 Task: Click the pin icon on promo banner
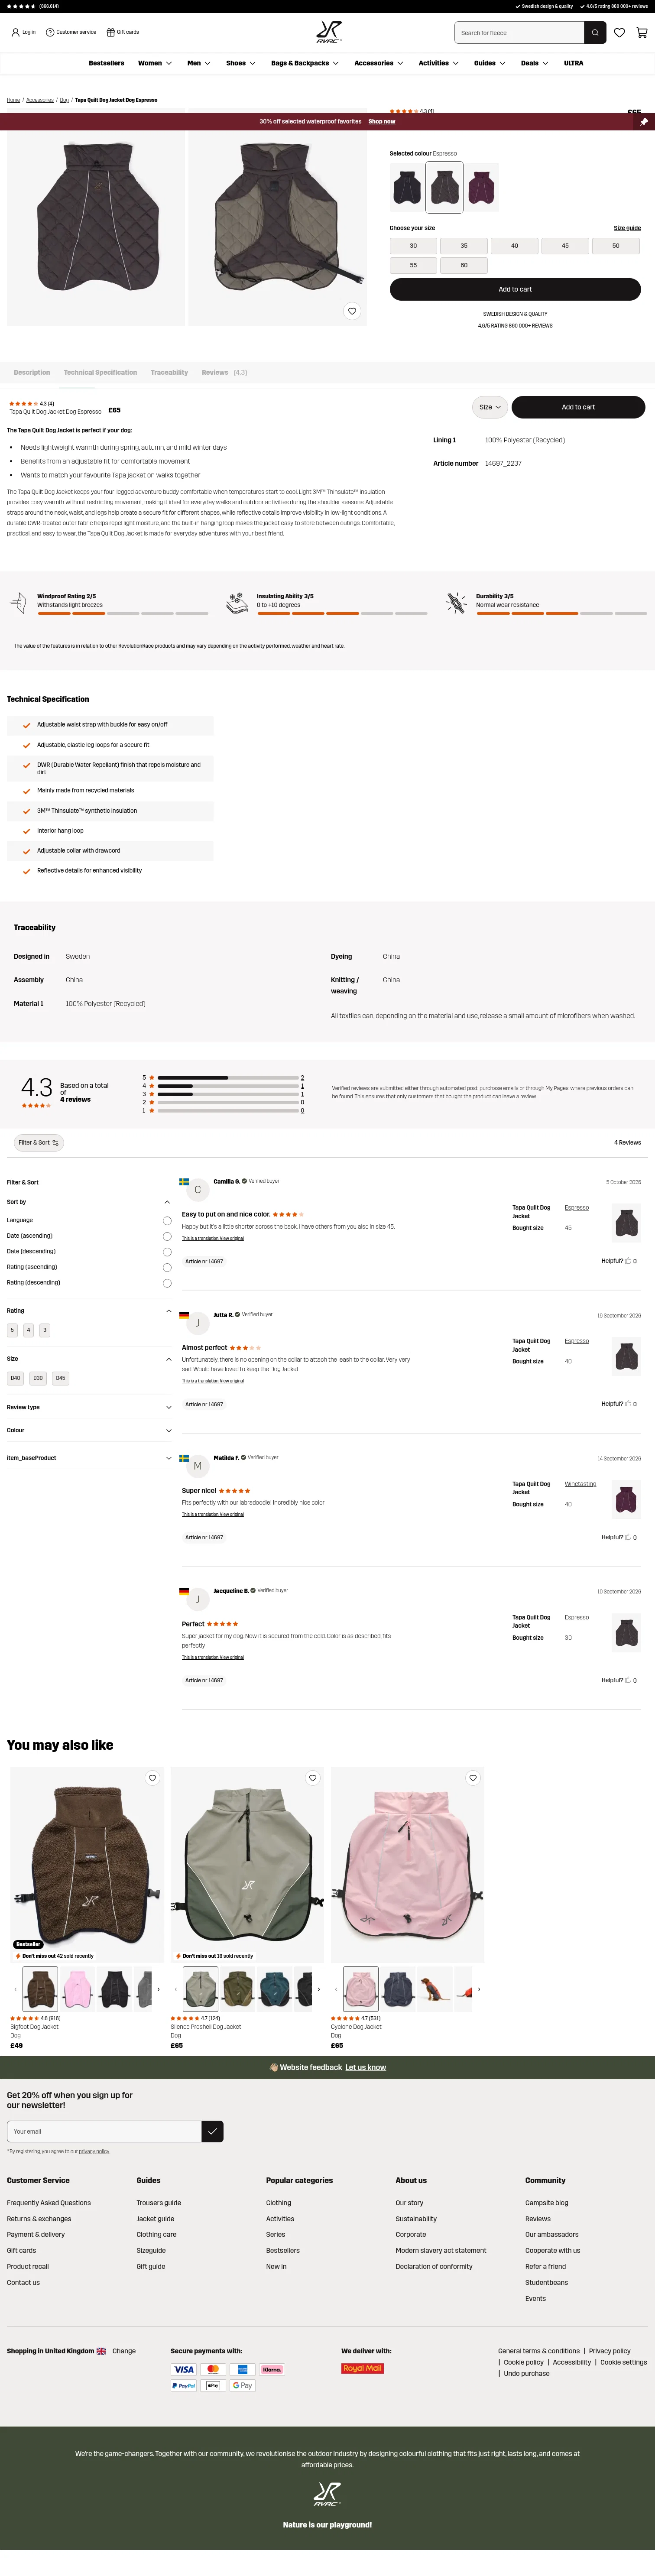(x=644, y=122)
